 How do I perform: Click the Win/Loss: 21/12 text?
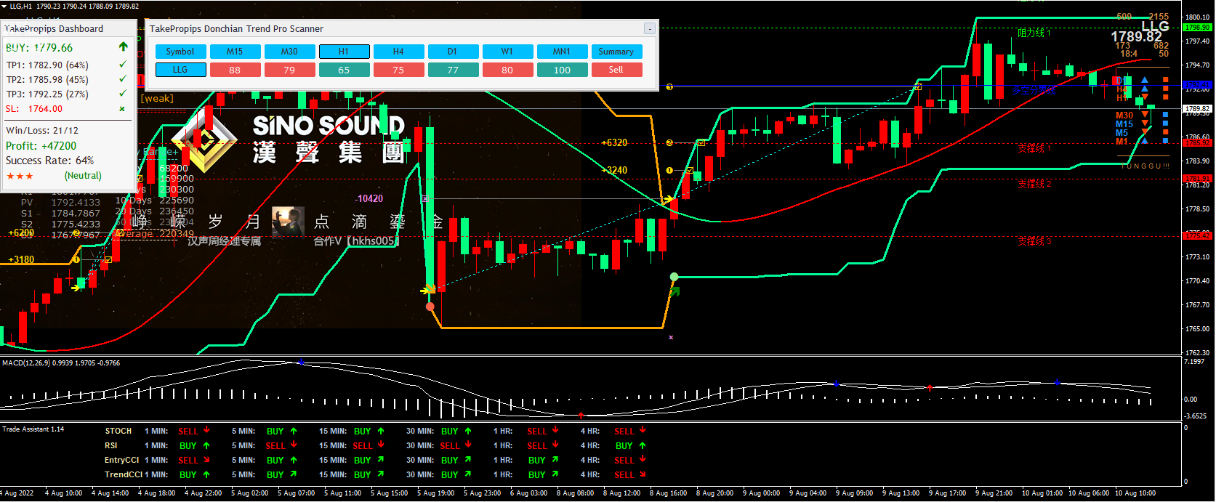(42, 131)
